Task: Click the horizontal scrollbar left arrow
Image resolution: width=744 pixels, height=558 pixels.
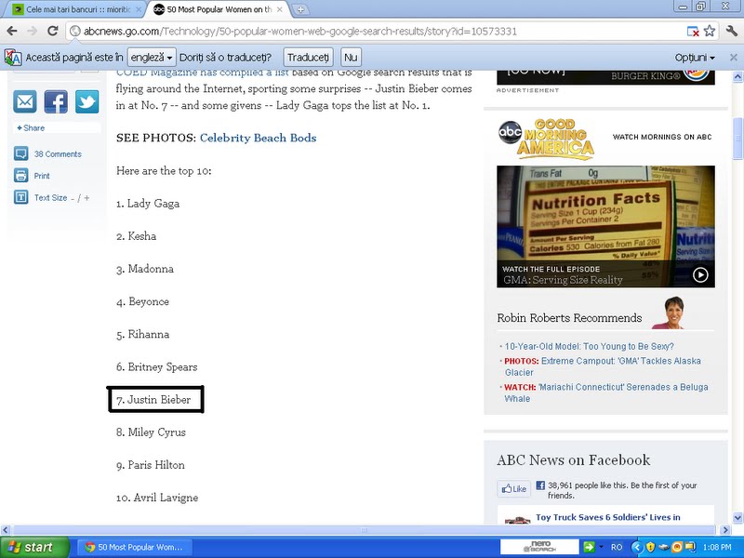Action: click(6, 530)
